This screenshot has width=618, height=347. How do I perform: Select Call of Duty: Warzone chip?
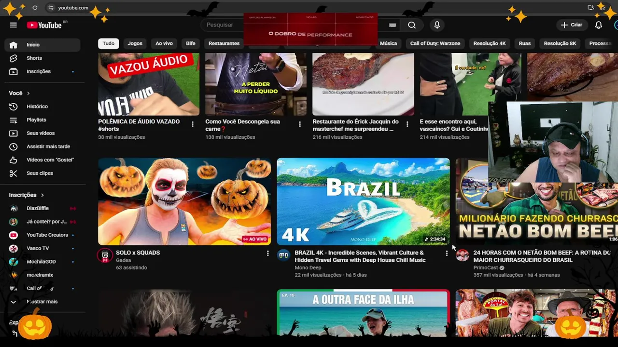[x=435, y=43]
